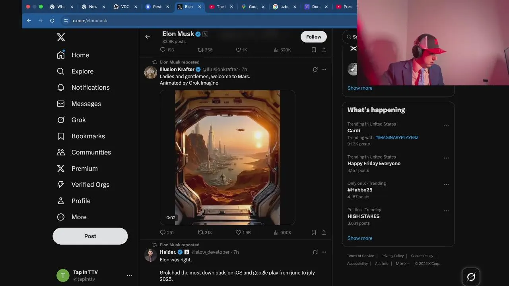The image size is (509, 286).
Task: Open Premium in sidebar
Action: [x=77, y=168]
